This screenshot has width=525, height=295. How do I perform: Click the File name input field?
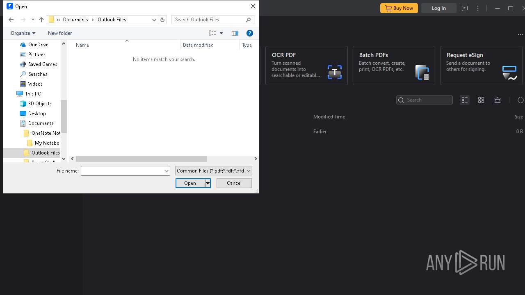(122, 171)
